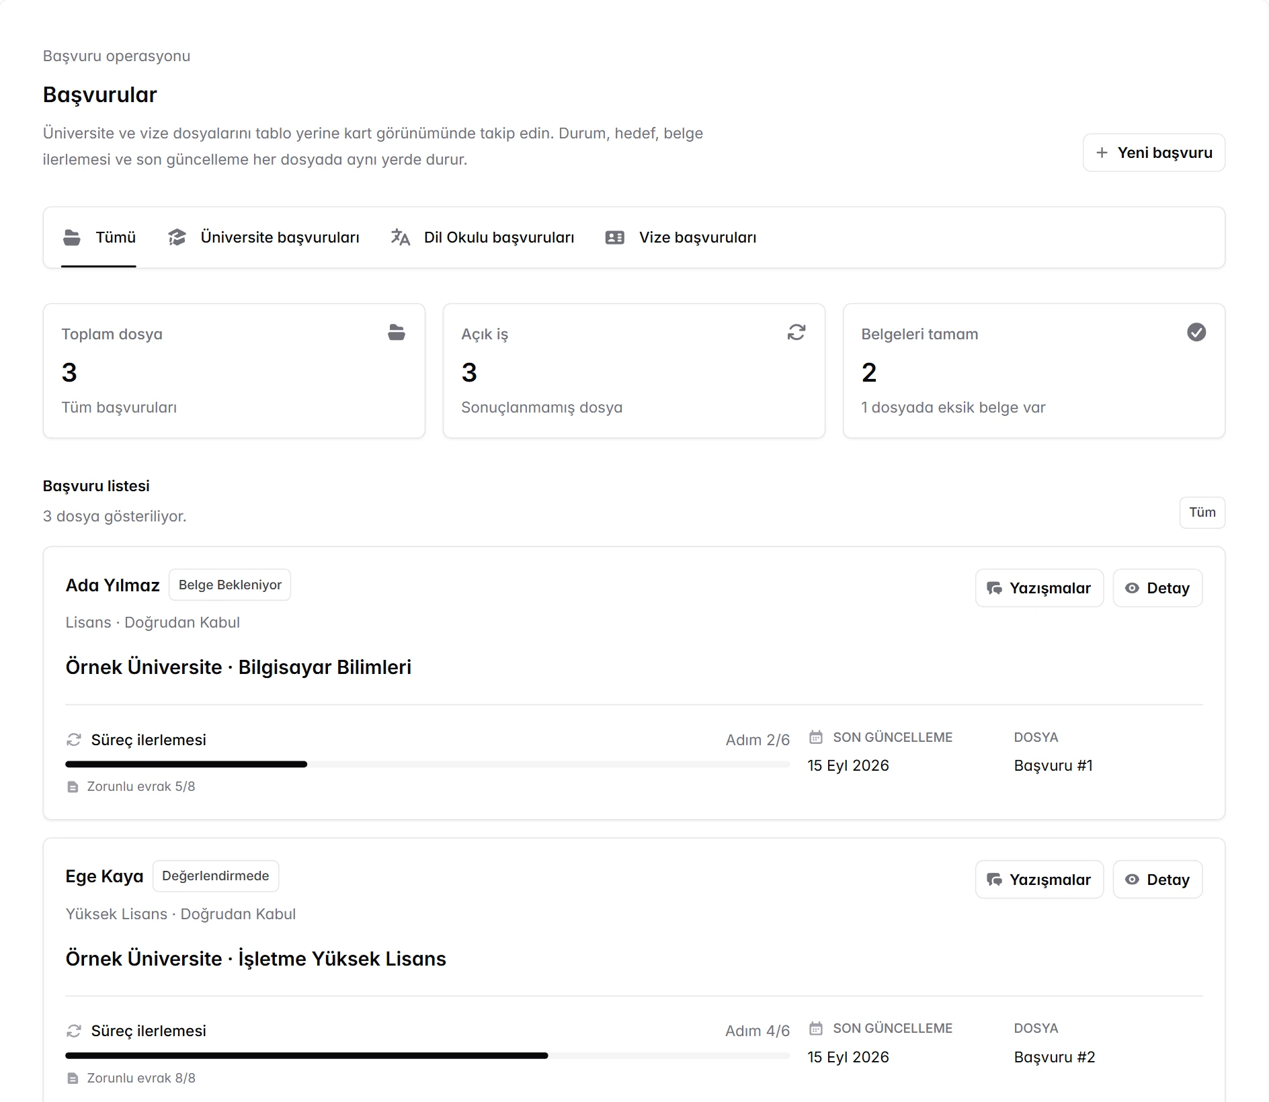Click the folder icon on Tümü tab
This screenshot has height=1102, width=1269.
72,237
